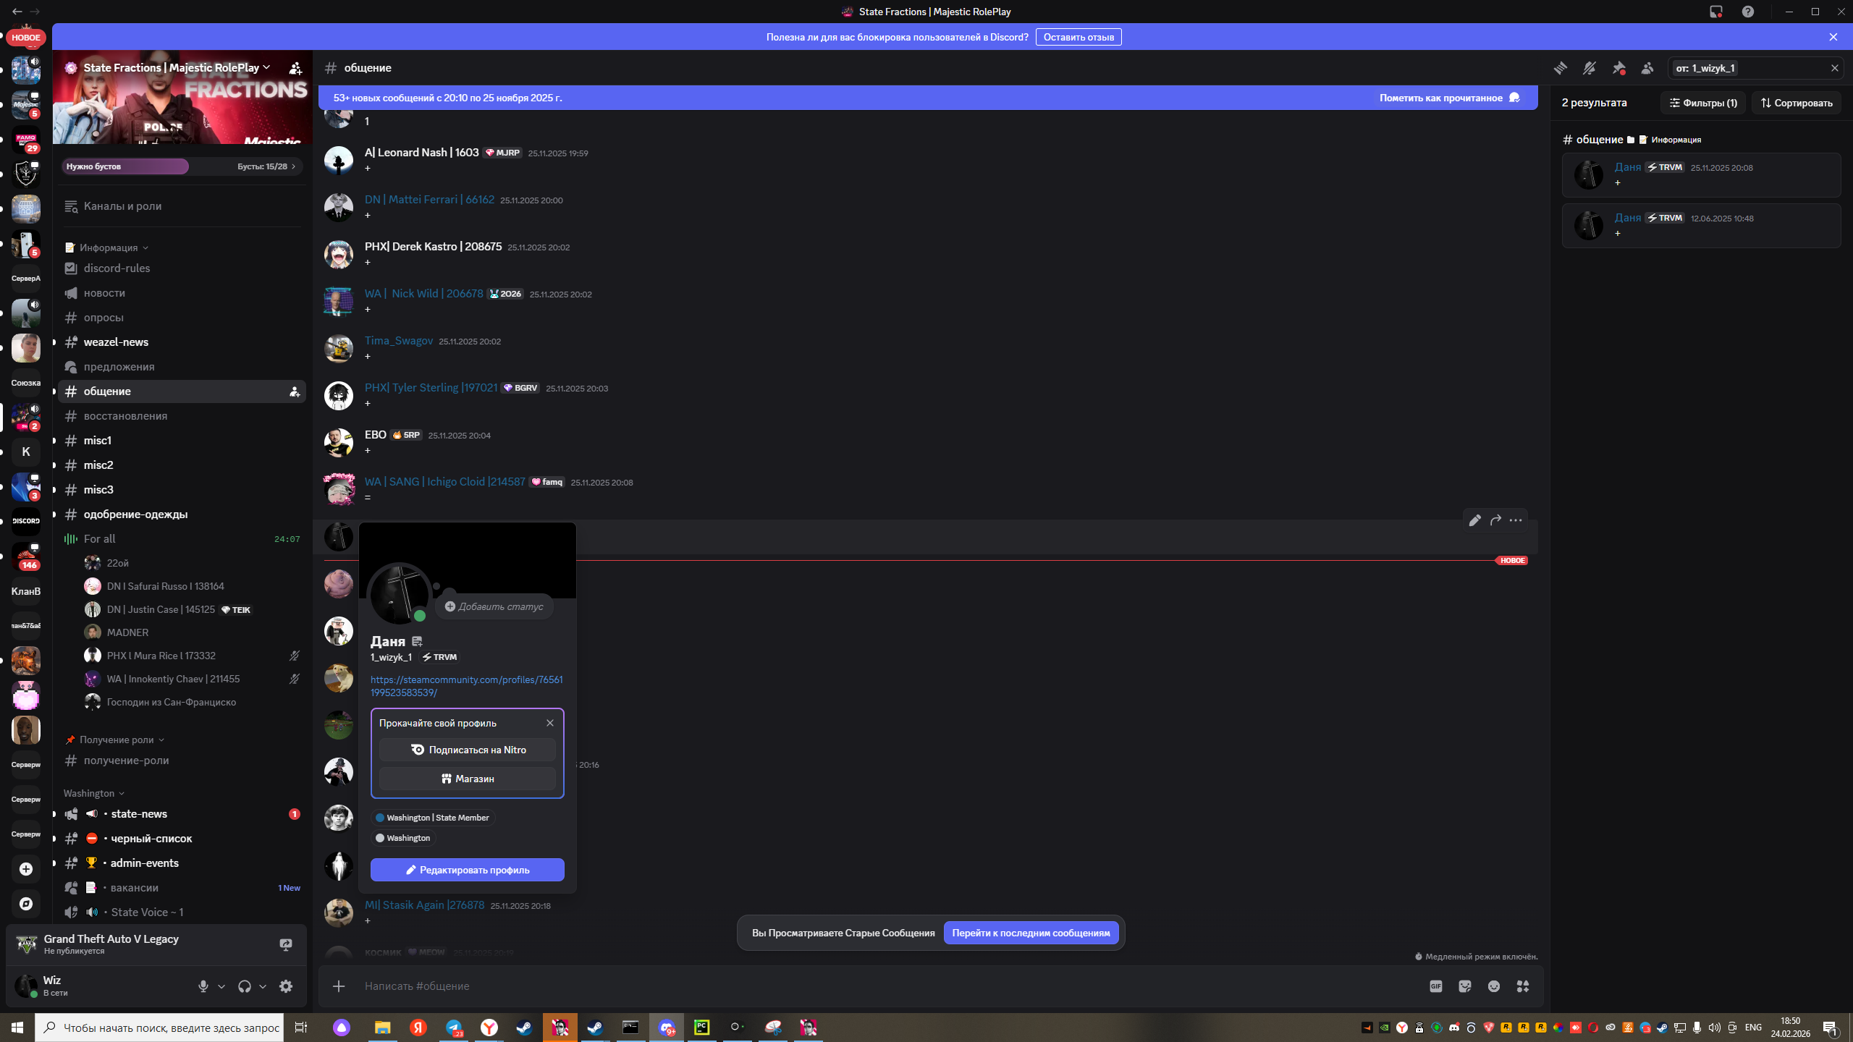Open Каналы и роли menu item
1853x1042 pixels.
122,206
